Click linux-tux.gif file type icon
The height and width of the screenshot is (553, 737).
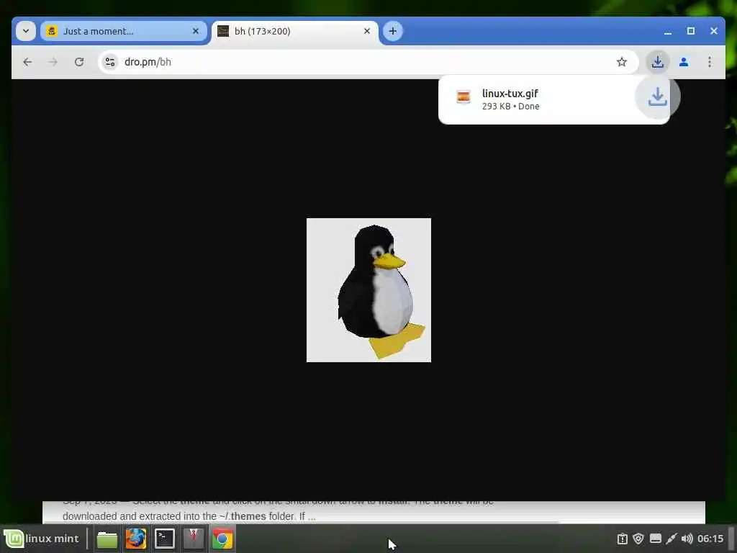pos(464,97)
